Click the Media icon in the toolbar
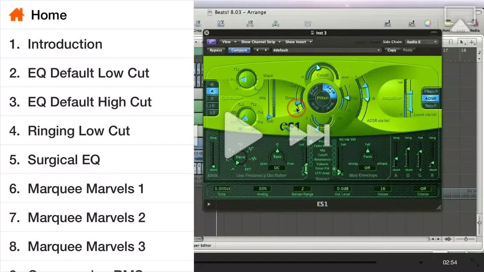484x272 pixels. coord(474,25)
